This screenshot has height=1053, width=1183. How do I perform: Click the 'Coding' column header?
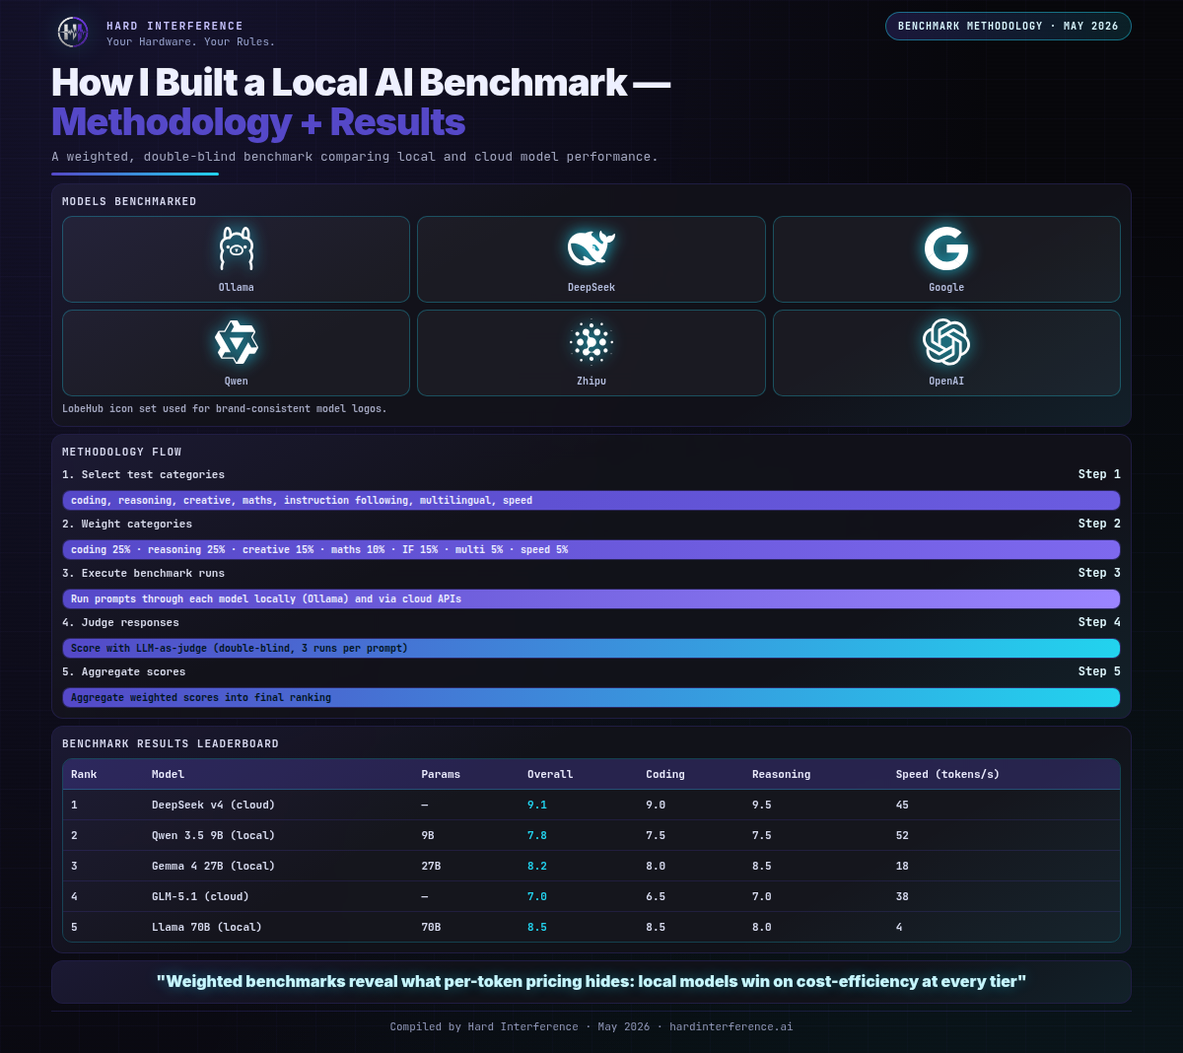coord(665,774)
